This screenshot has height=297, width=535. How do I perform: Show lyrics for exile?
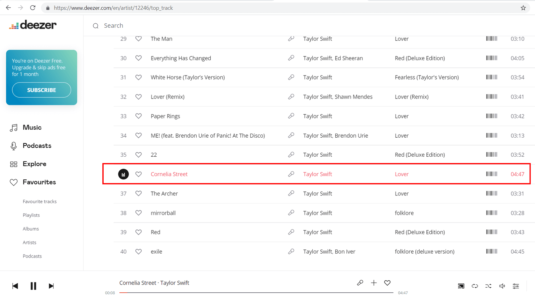pyautogui.click(x=291, y=252)
